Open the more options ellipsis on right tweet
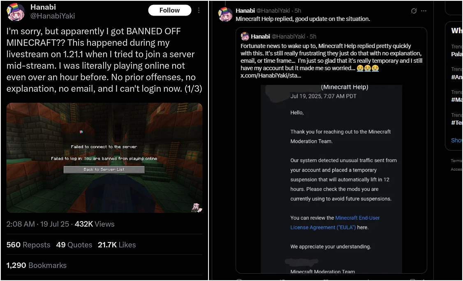Screen dimensions: 463x281 (x=424, y=11)
